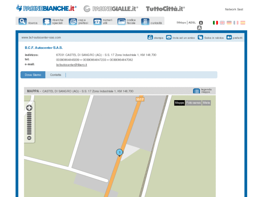The image size is (263, 197).
Task: Click the SS17 road label on map
Action: pyautogui.click(x=140, y=99)
